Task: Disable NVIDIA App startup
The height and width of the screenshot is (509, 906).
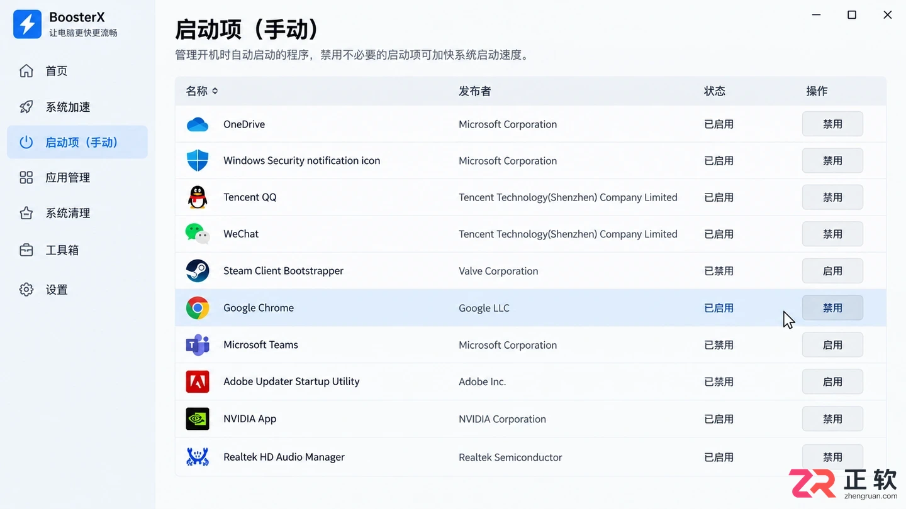Action: point(832,419)
